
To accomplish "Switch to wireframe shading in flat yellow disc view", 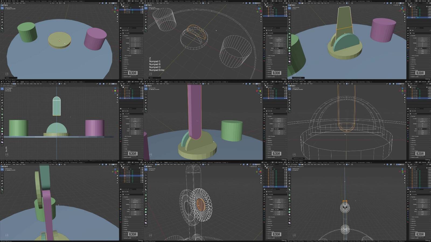I will (x=112, y=3).
